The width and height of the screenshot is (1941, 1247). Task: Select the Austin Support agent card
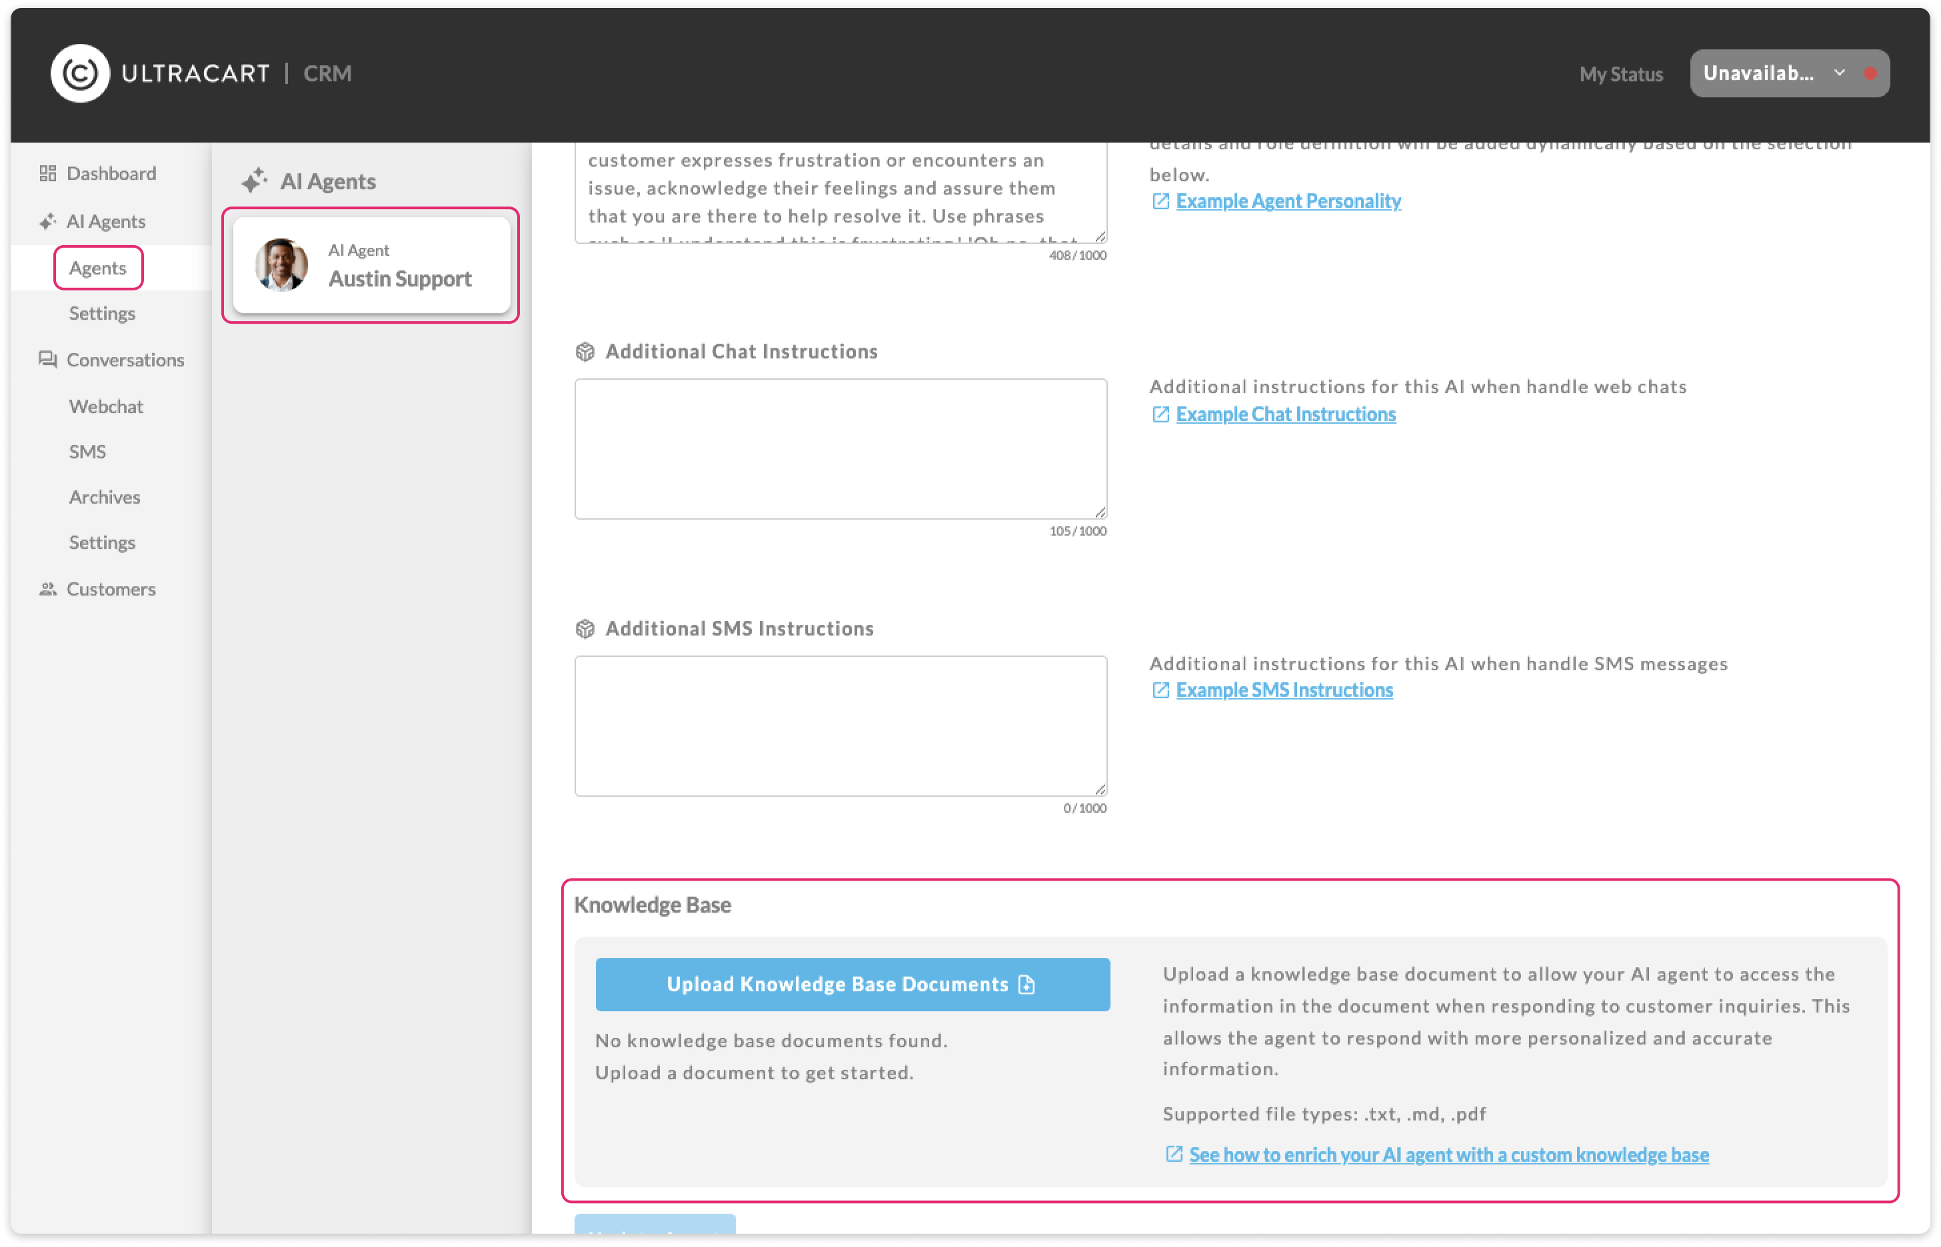pos(371,264)
